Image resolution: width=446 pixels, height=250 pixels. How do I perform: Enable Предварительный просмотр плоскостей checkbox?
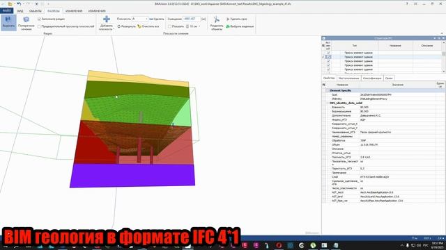point(39,26)
